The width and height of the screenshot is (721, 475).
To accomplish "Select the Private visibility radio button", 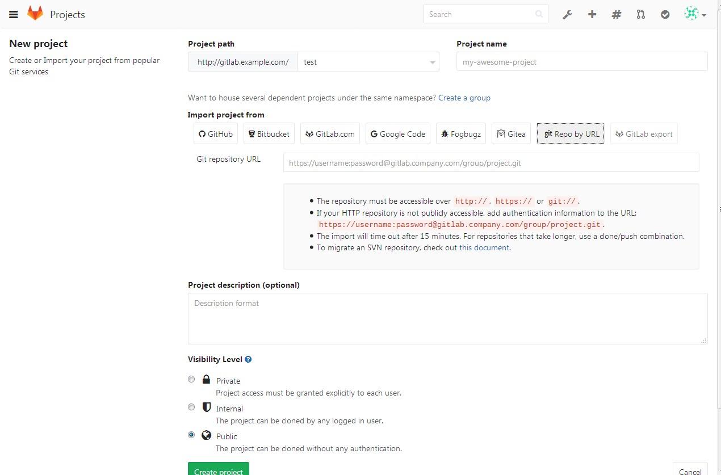I will [x=191, y=379].
